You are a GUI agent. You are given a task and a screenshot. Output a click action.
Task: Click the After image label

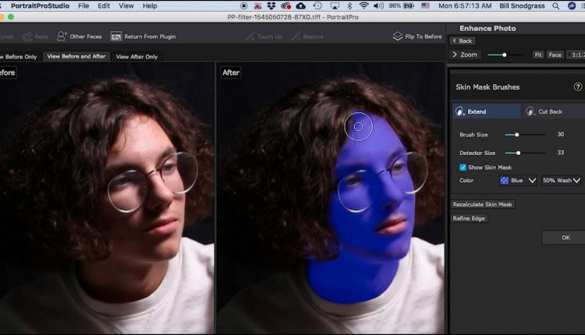tap(231, 72)
